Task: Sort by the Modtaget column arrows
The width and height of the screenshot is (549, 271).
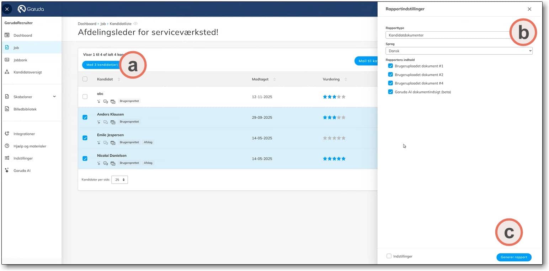Action: 274,79
